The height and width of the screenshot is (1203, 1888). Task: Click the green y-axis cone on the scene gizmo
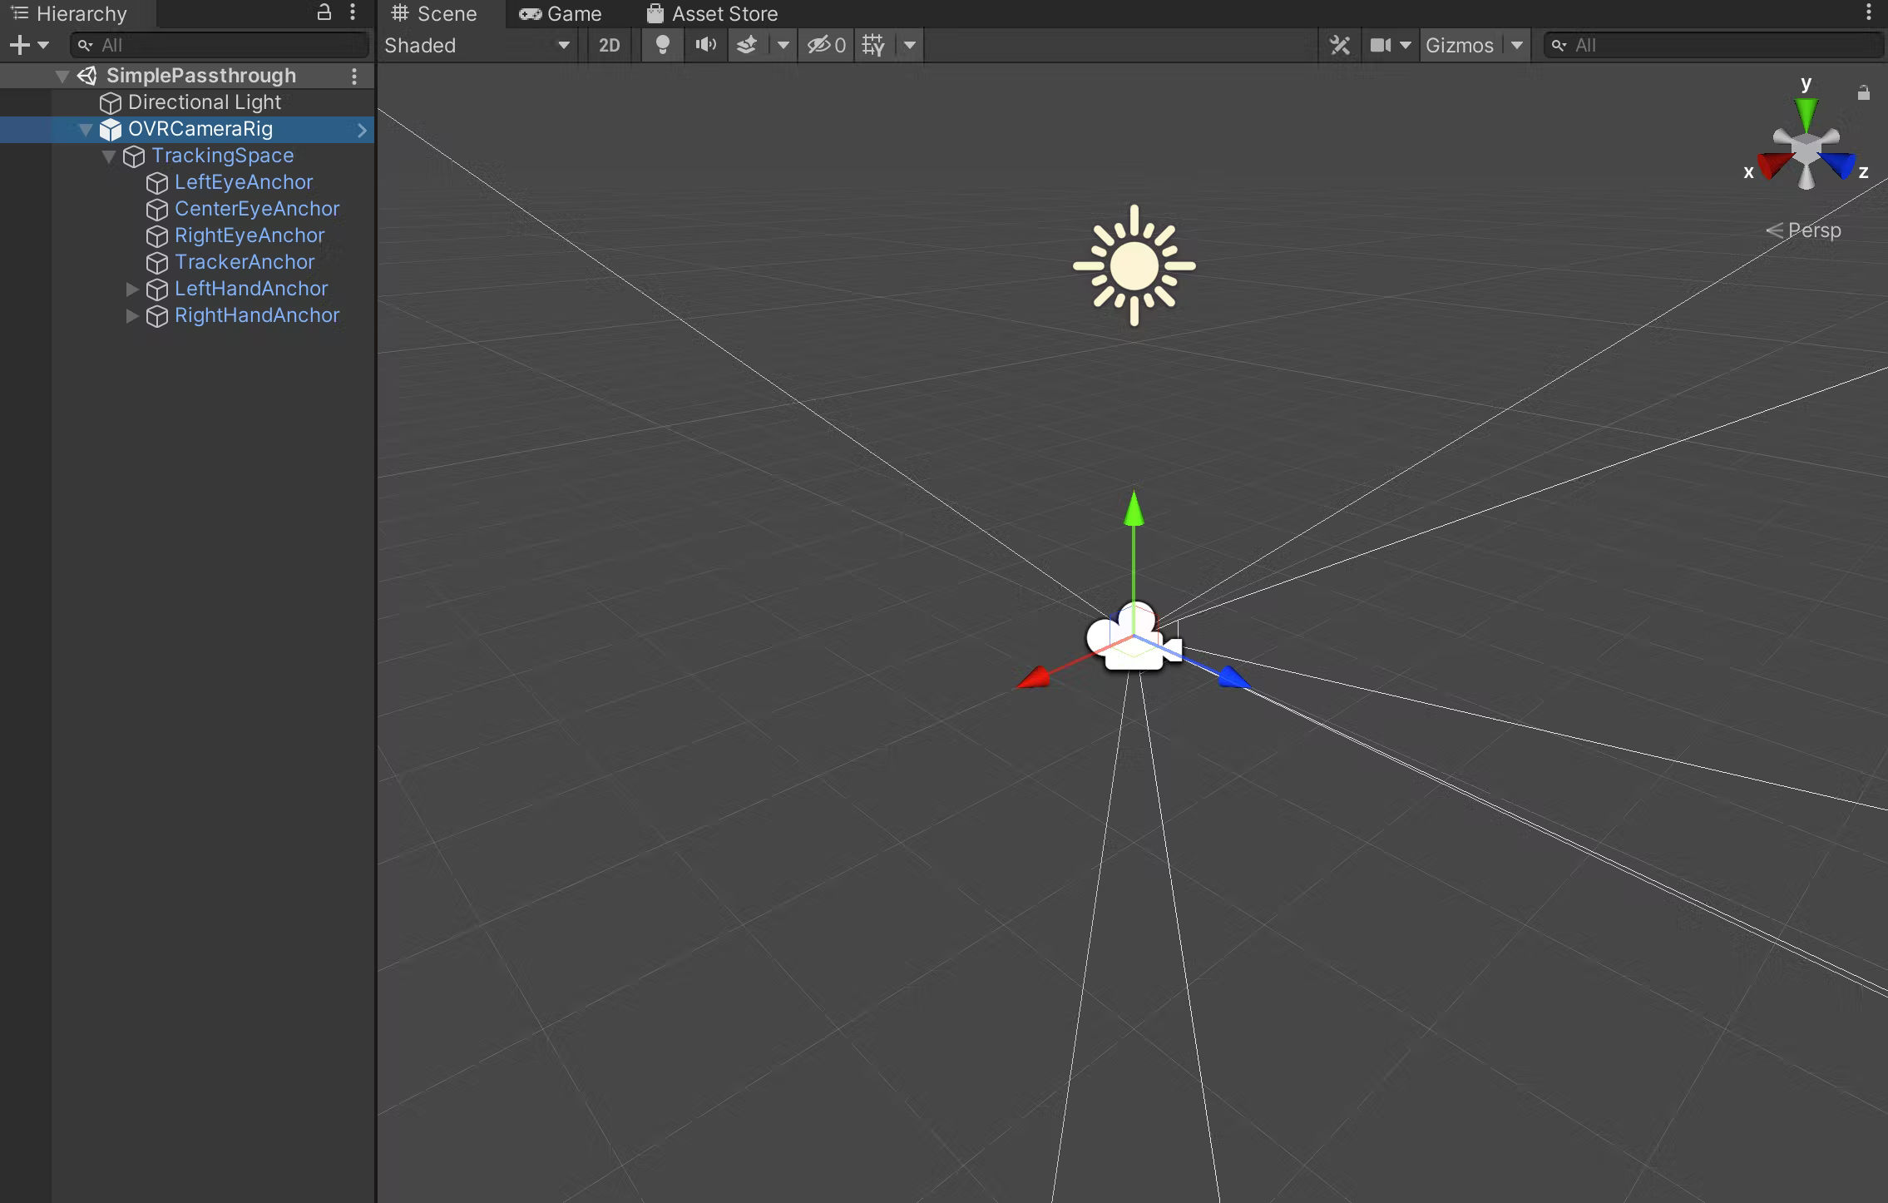point(1805,108)
